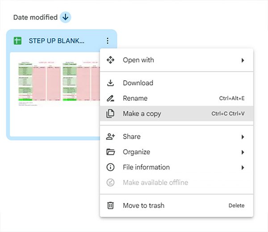The image size is (268, 232).
Task: Click the Organize folder icon
Action: click(x=110, y=152)
